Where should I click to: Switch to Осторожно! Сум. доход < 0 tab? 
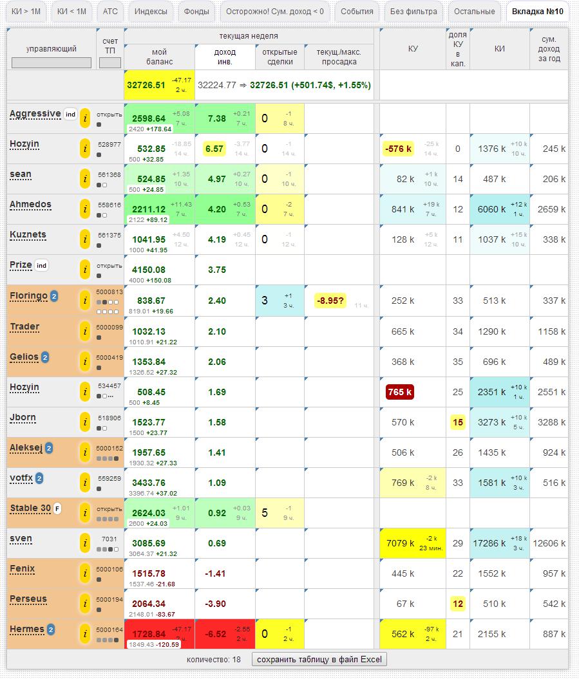275,12
